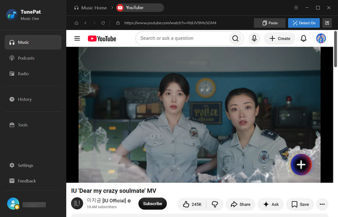Click the 10.4M subscribers text

click(102, 207)
